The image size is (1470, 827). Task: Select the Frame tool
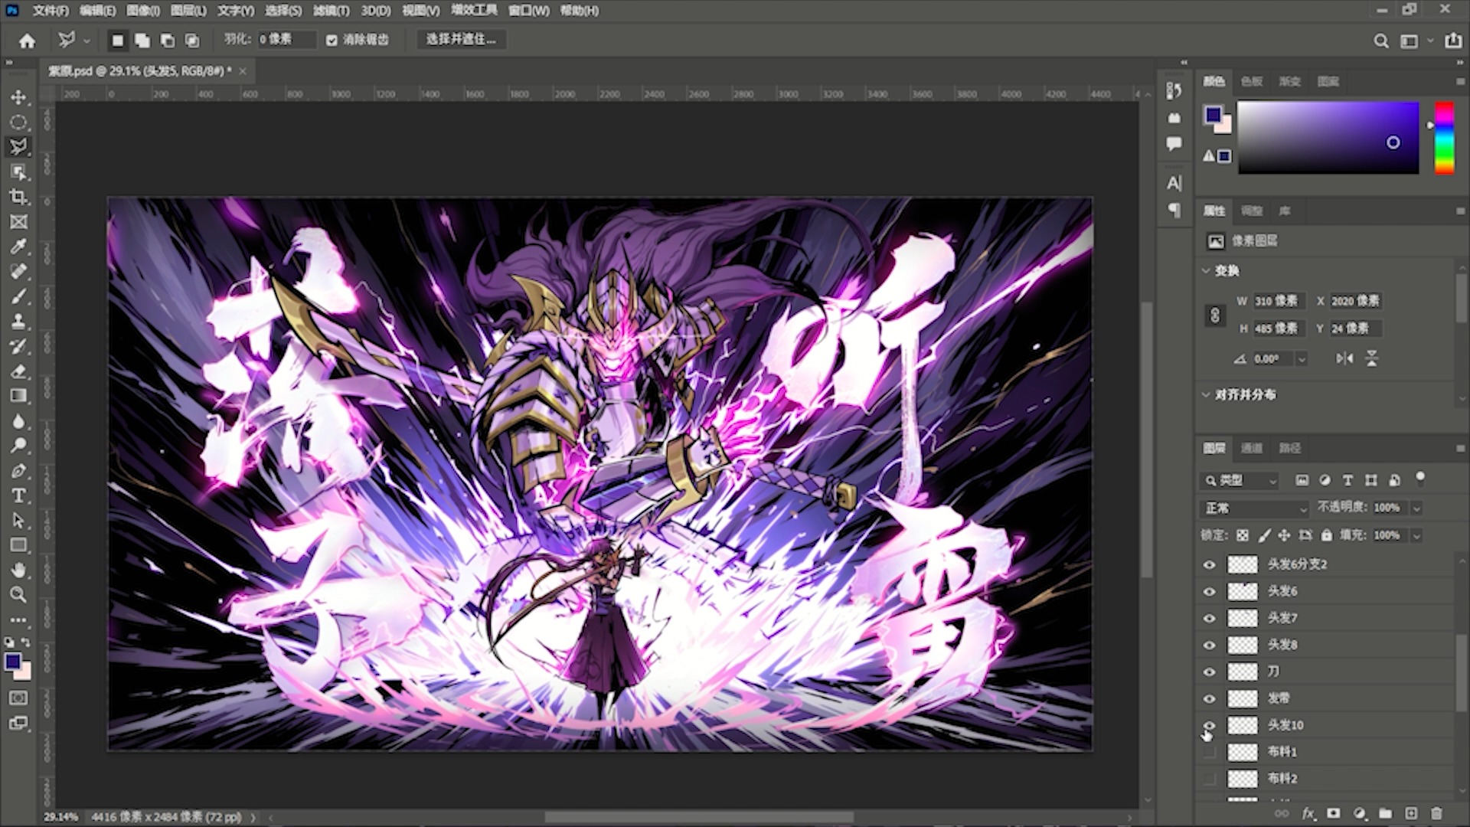[x=18, y=222]
